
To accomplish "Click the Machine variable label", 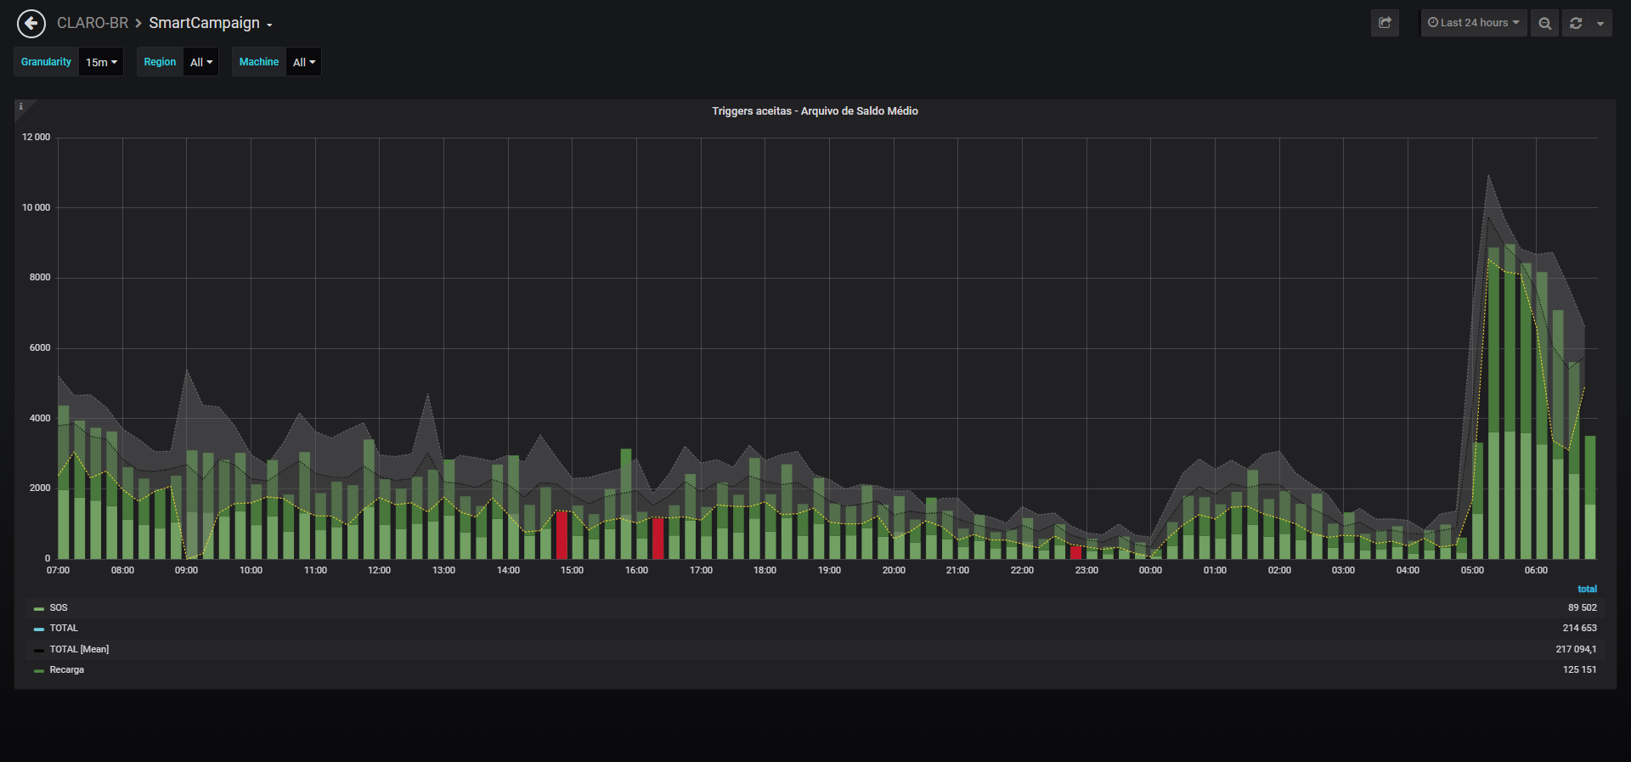I will [259, 62].
